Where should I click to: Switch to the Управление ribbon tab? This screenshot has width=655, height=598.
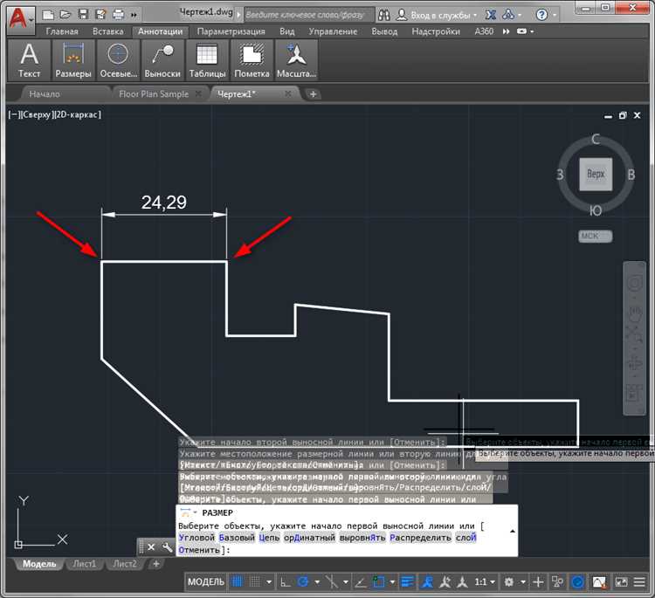tap(333, 31)
